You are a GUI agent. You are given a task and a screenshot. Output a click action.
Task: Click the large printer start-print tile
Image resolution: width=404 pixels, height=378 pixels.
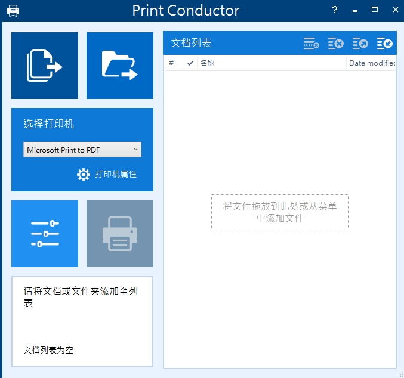coord(120,234)
